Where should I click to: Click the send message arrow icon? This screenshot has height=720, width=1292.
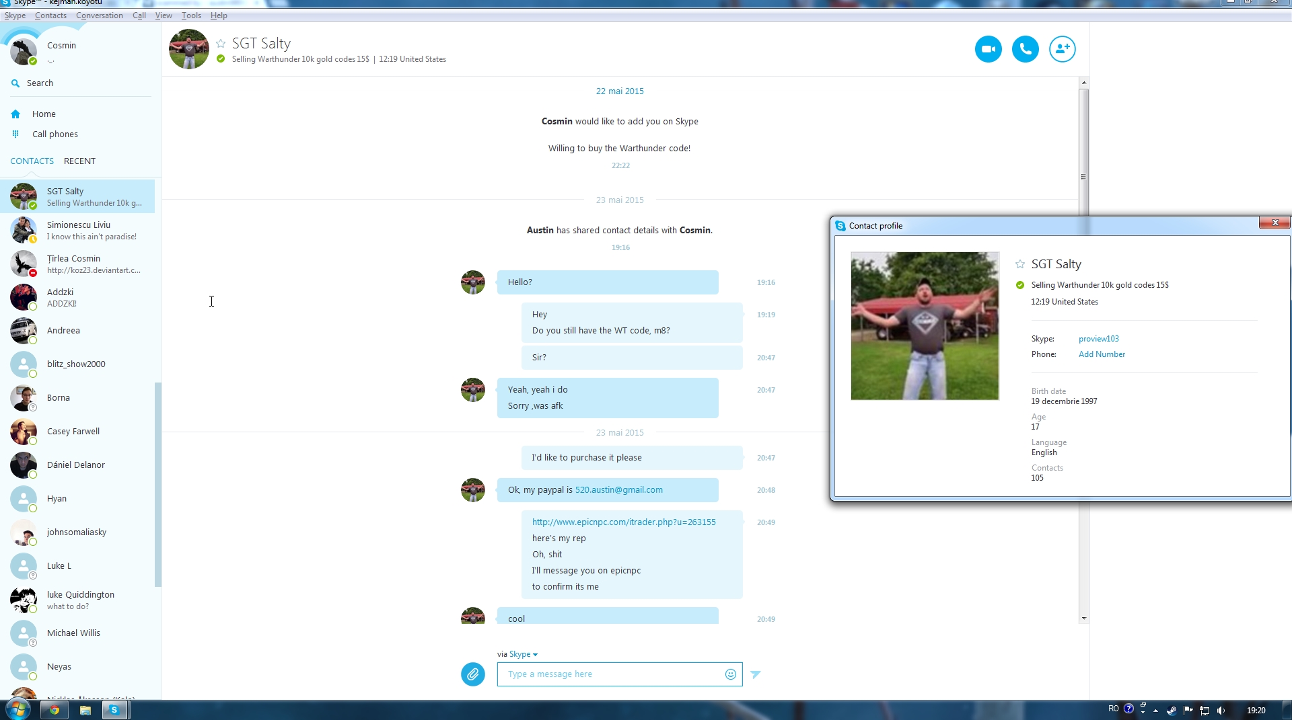click(x=756, y=674)
